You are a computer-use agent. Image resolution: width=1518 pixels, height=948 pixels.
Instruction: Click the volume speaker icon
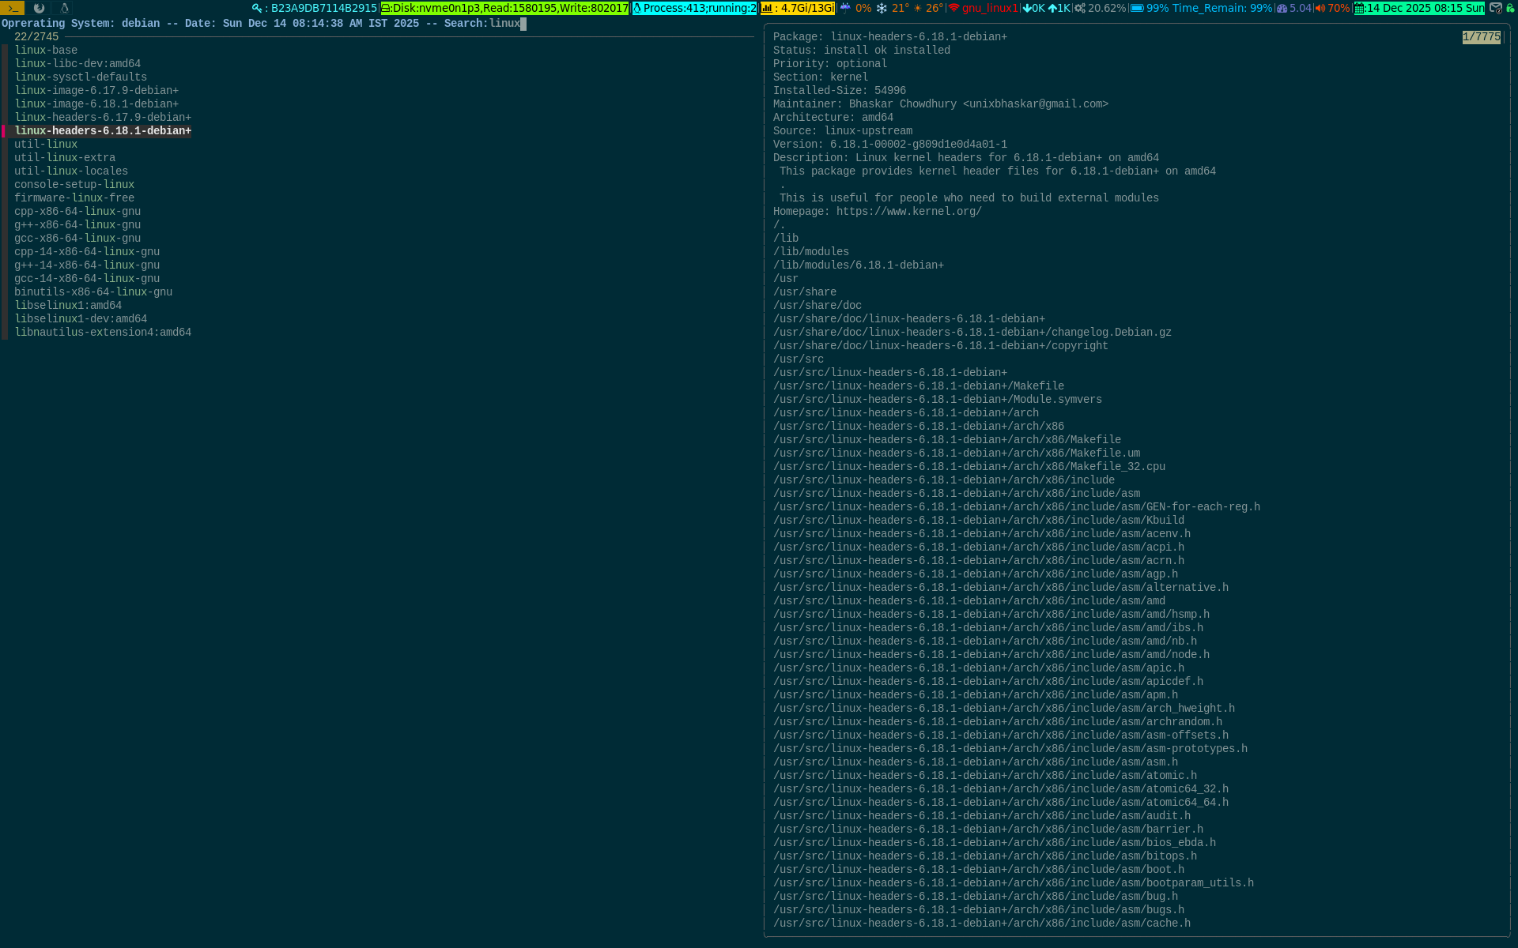click(x=1320, y=8)
